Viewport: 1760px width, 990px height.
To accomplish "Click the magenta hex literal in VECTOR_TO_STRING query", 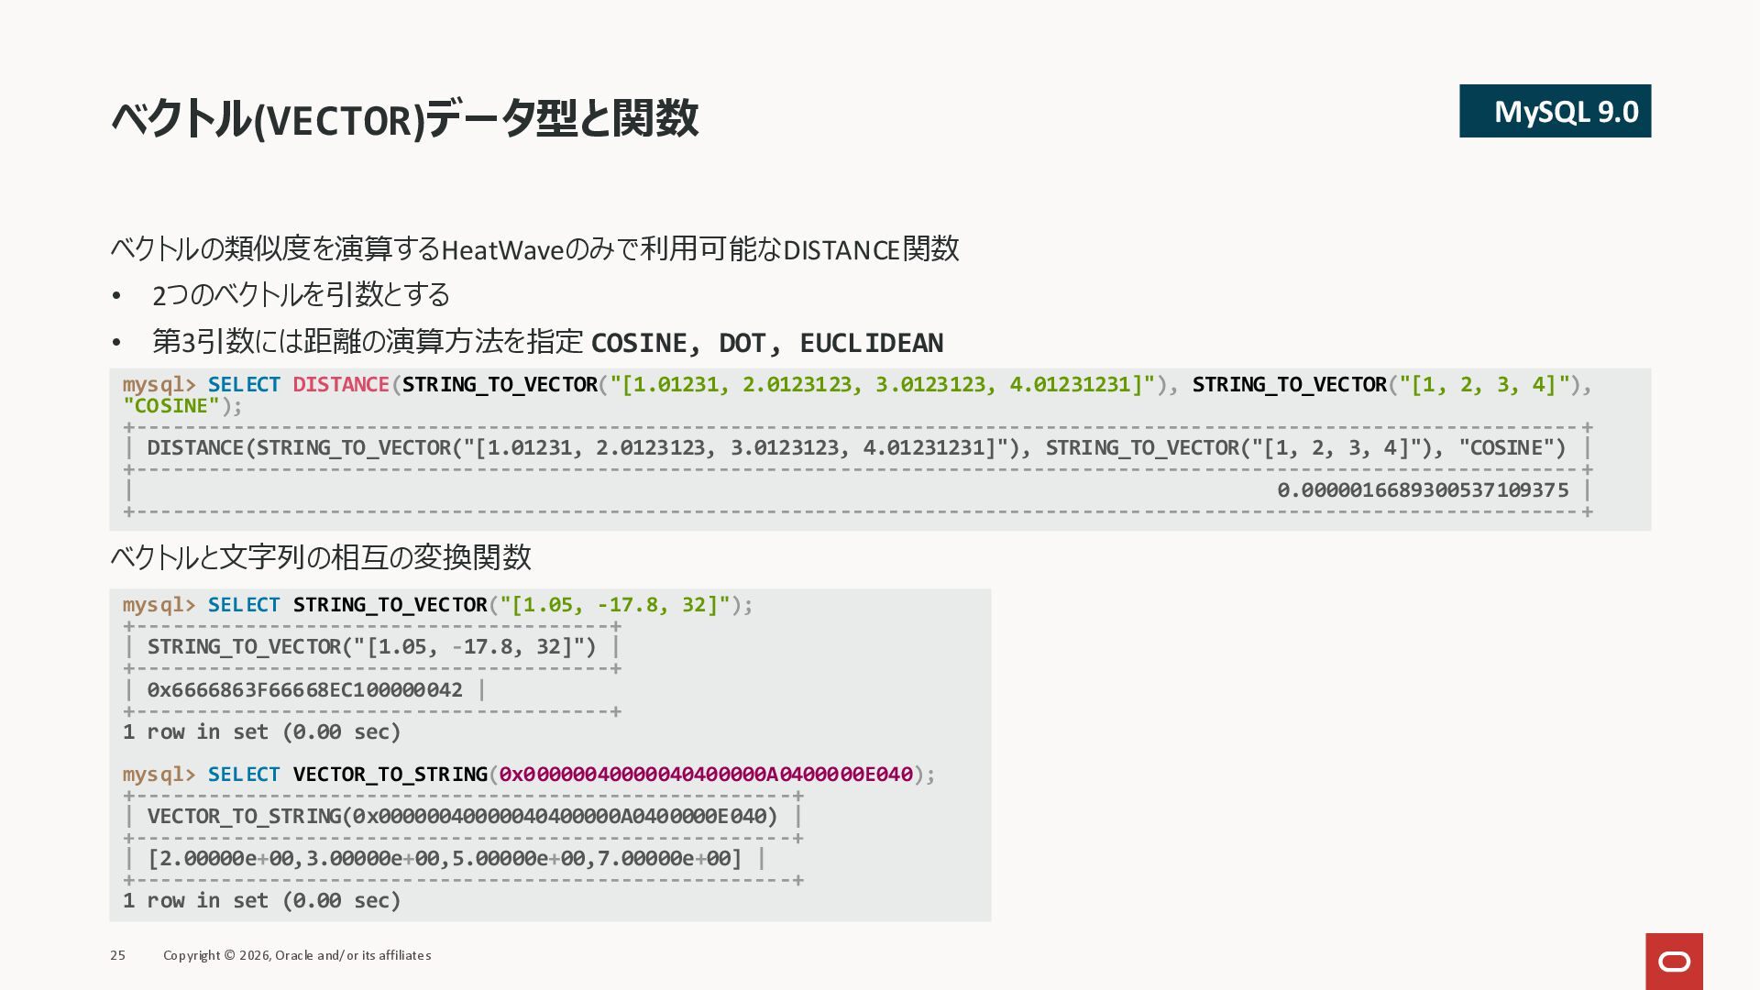I will pyautogui.click(x=705, y=775).
